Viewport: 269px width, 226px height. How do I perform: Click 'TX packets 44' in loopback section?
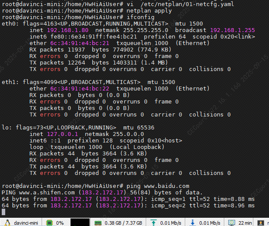(52, 167)
